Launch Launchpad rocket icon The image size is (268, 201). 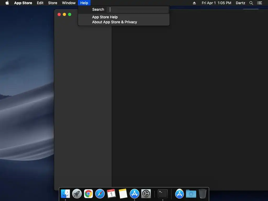(x=77, y=194)
